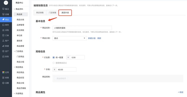Switch to the 美团外卖 tab
Screen dimensions: 187x97
tap(65, 13)
